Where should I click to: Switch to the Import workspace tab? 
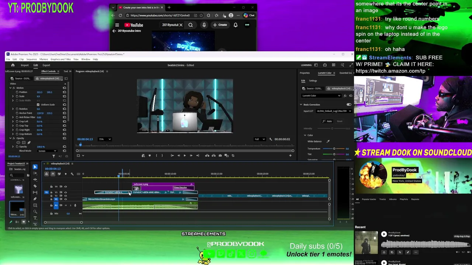25,65
